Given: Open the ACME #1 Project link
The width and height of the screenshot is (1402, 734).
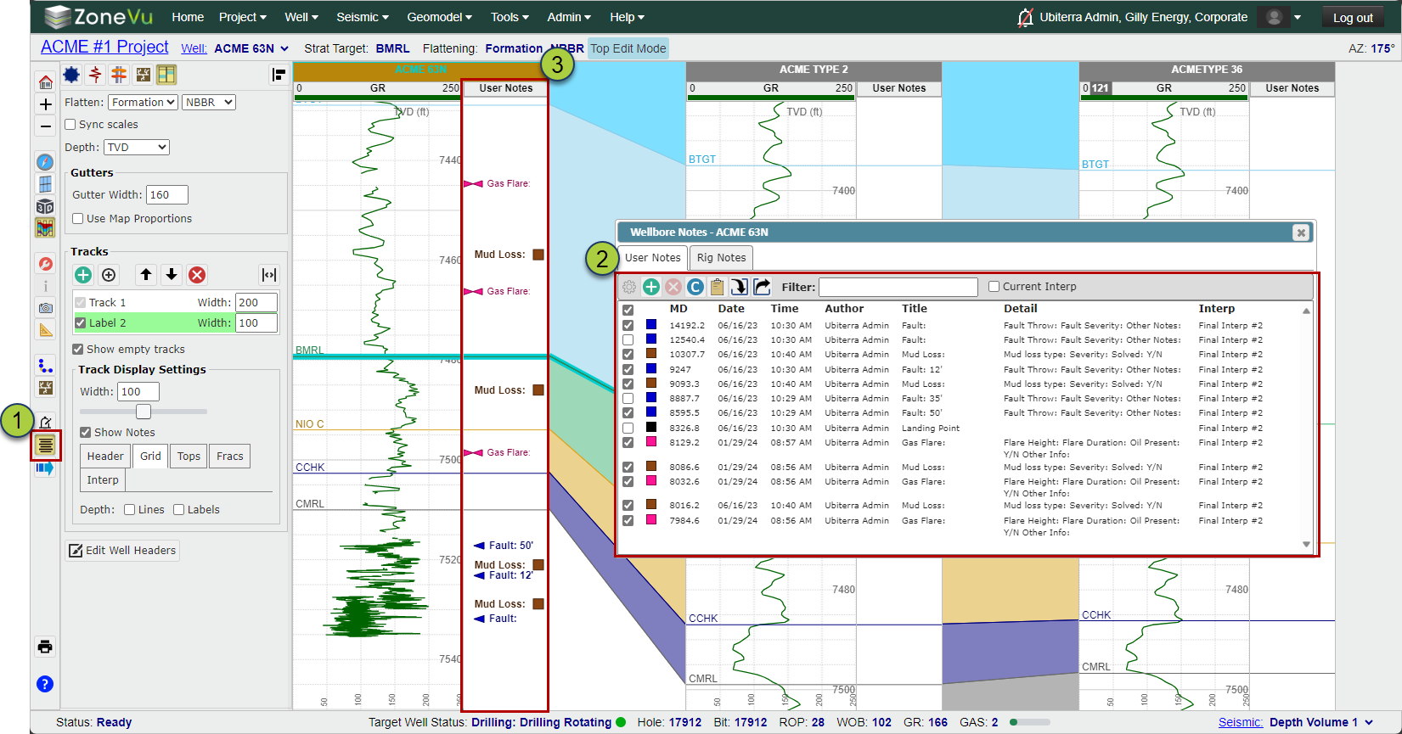Looking at the screenshot, I should 104,48.
